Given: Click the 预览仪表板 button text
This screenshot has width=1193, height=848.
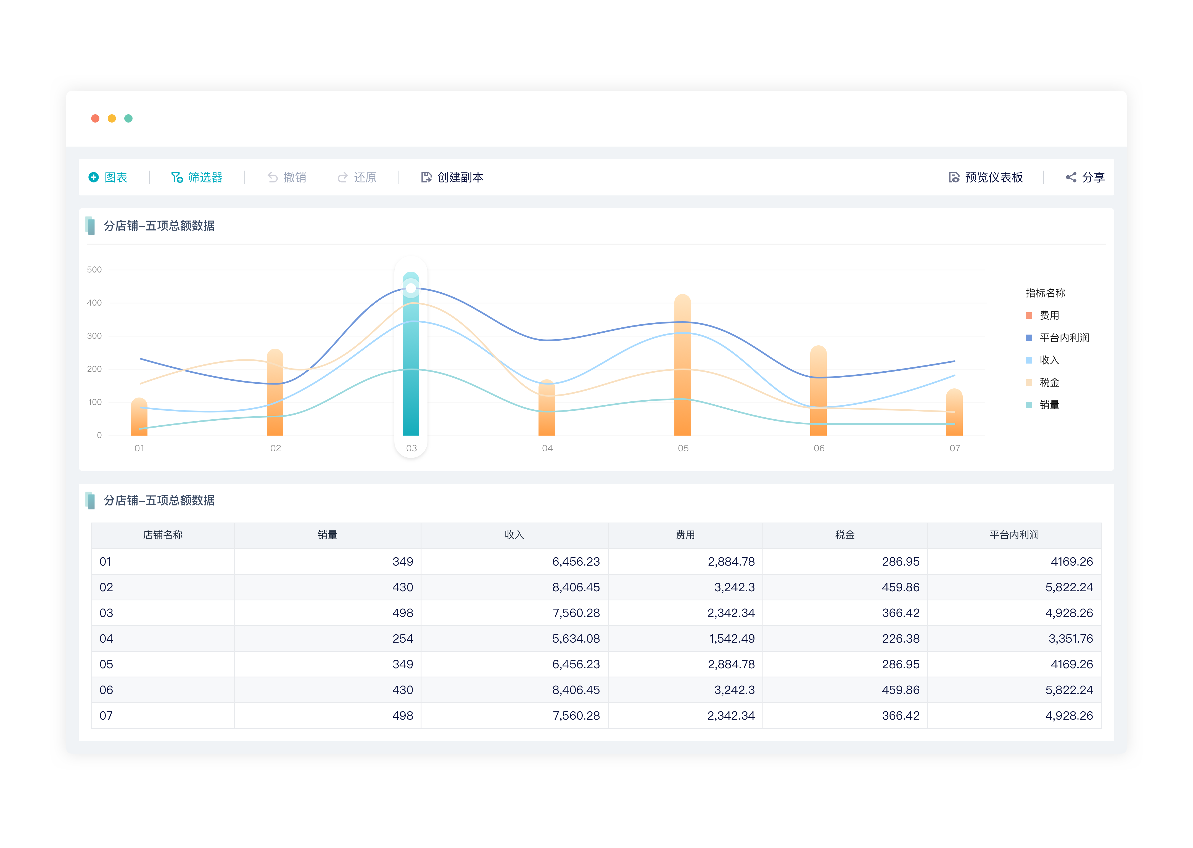Looking at the screenshot, I should coord(993,177).
